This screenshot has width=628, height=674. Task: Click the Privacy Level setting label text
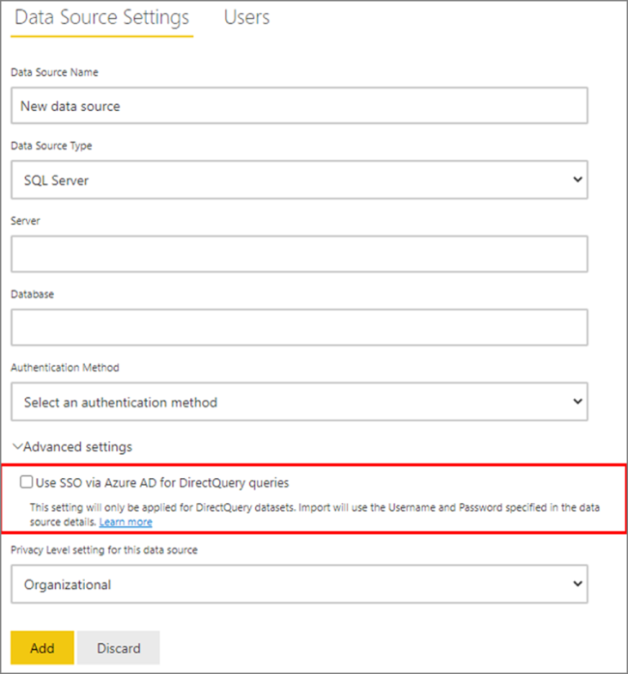pos(104,550)
